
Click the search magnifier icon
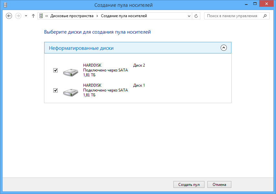pos(265,16)
